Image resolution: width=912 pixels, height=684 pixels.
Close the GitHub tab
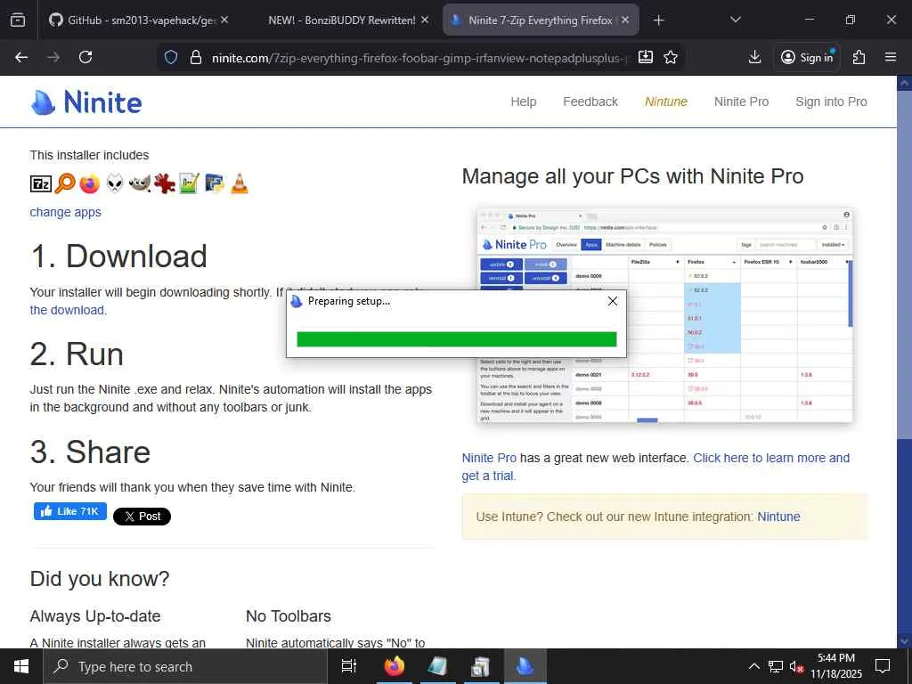(224, 20)
